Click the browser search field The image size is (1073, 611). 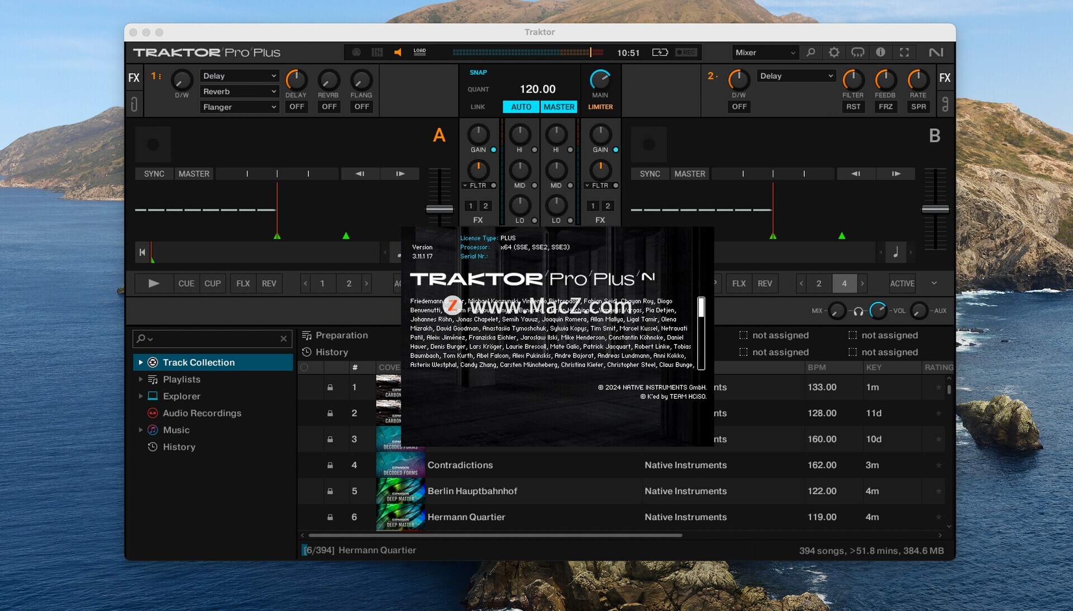point(212,338)
